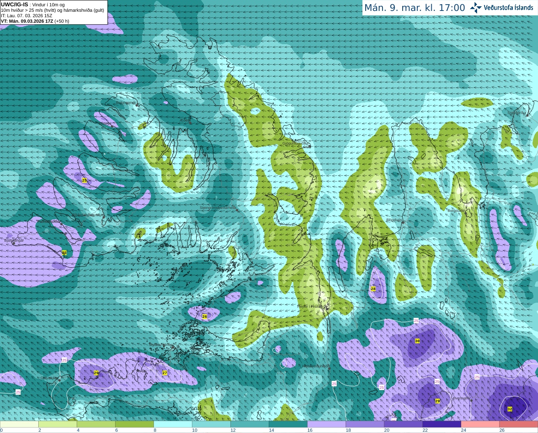Click the Hveravellir station label
The width and height of the screenshot is (538, 433).
click(461, 398)
